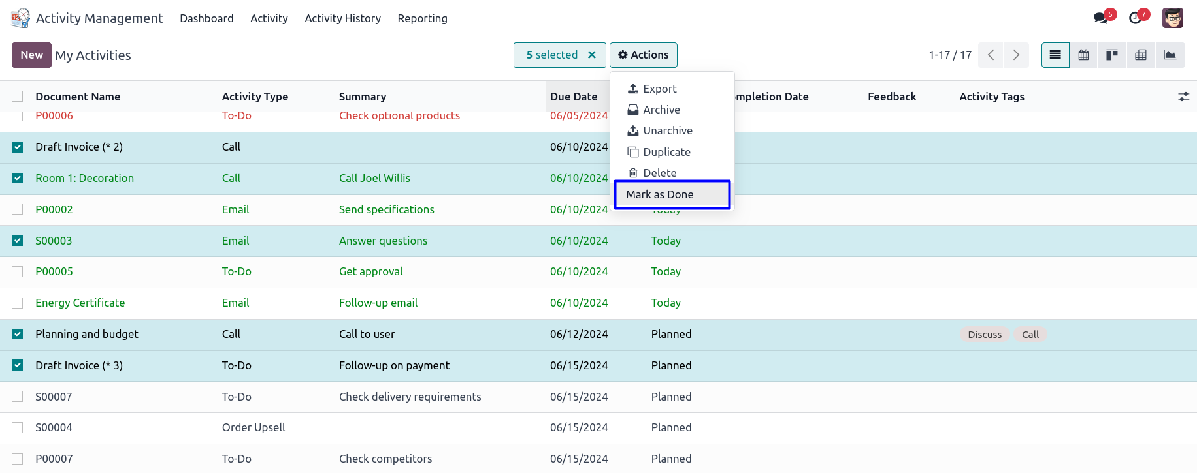1197x473 pixels.
Task: Open the S00003 document link
Action: pos(54,241)
